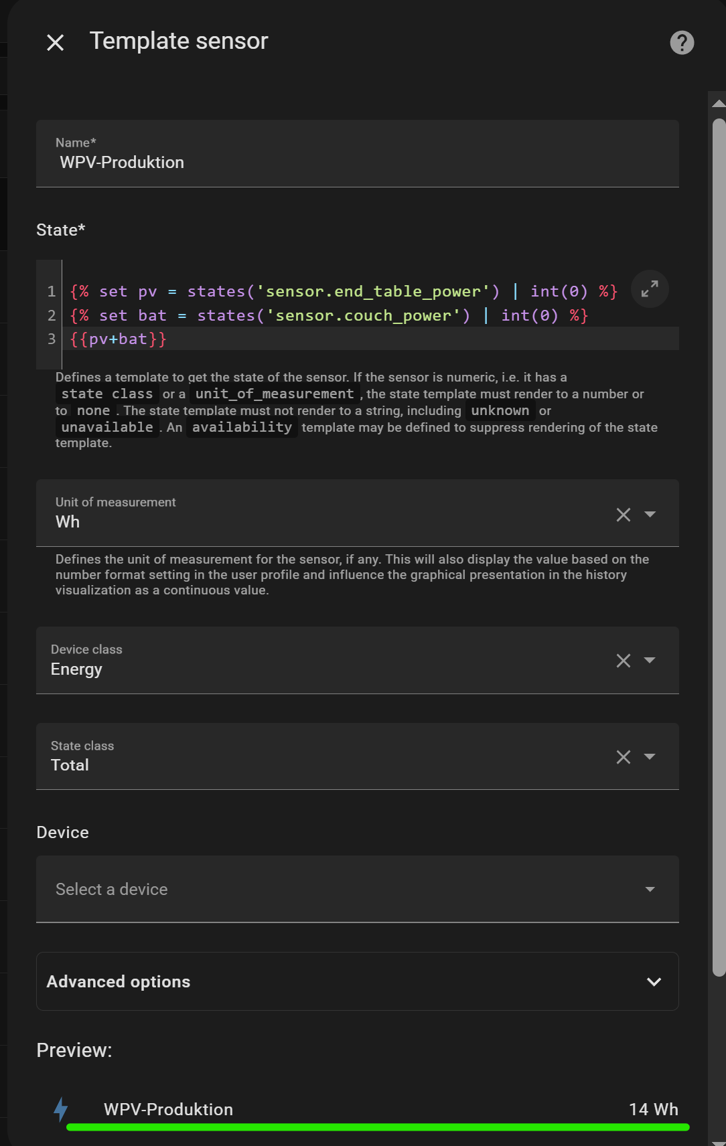726x1146 pixels.
Task: Click line 3 with {{pv+bat}}
Action: (x=118, y=339)
